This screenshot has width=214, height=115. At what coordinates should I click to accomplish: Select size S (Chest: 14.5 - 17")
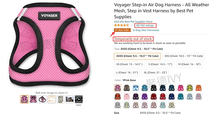point(160,64)
